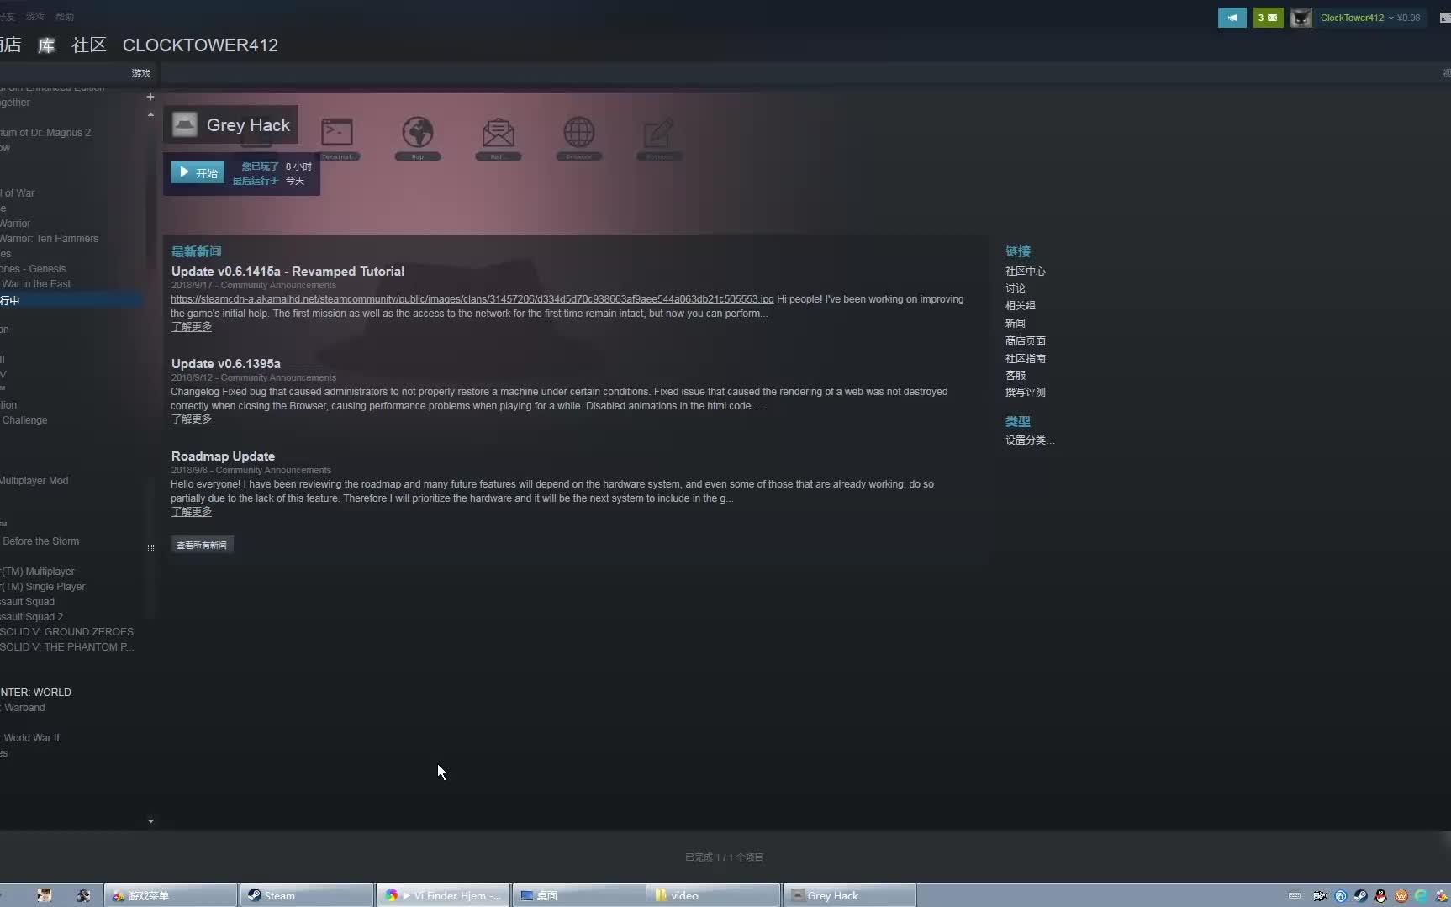Switch to the 库 library tab
Viewport: 1451px width, 907px height.
click(x=47, y=45)
